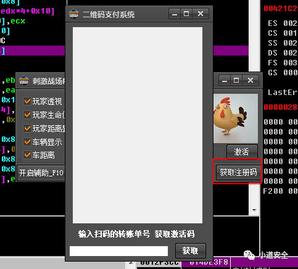Click the chicken picture thumbnail
The image size is (298, 269).
(236, 118)
